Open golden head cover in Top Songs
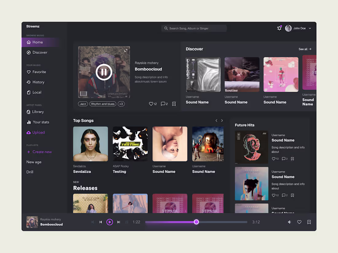Image resolution: width=338 pixels, height=253 pixels. 208,144
